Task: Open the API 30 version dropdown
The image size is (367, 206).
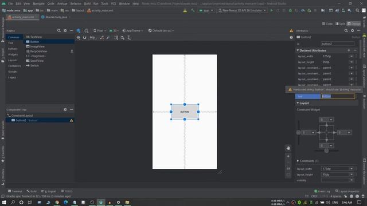Action: click(114, 30)
